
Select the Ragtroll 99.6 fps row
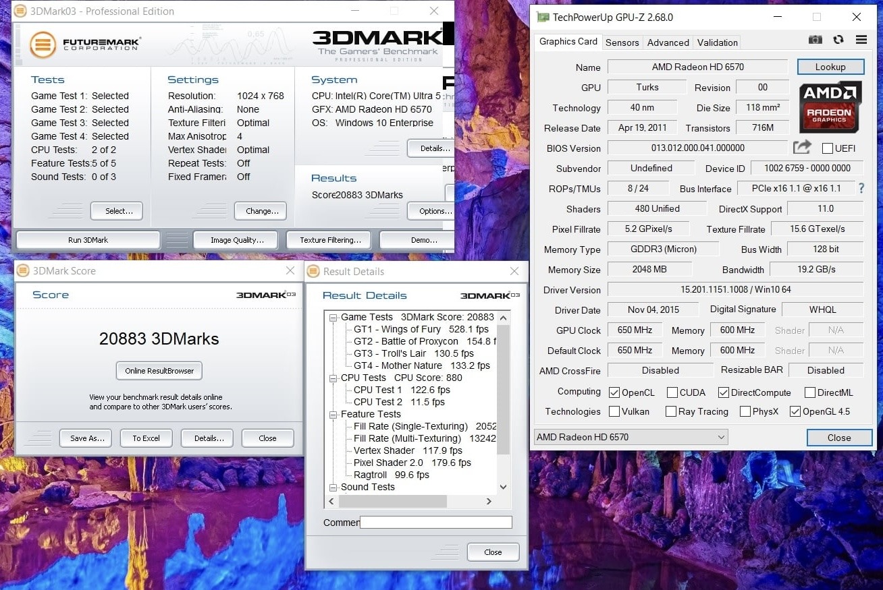coord(391,475)
